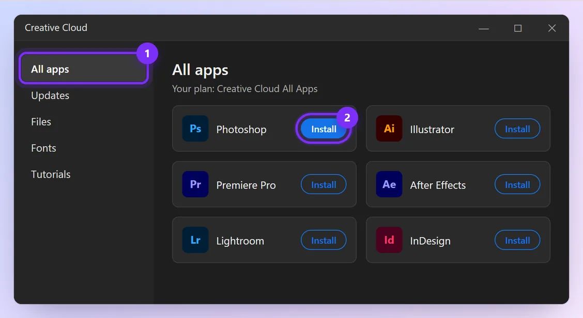Install Illustrator
The image size is (583, 318).
click(x=517, y=129)
